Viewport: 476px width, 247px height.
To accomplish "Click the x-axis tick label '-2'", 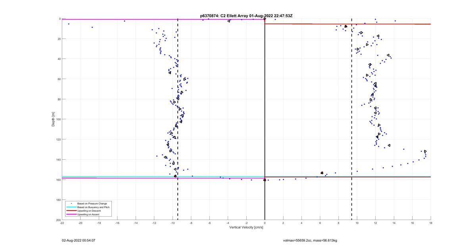I will click(x=246, y=223).
